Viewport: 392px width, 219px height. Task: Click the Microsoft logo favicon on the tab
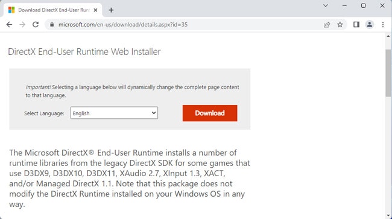pos(11,10)
